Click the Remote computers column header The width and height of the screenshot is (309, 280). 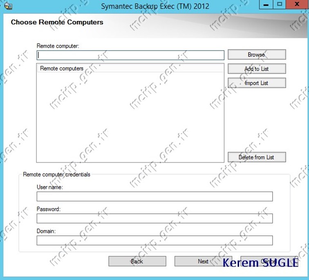click(x=130, y=68)
